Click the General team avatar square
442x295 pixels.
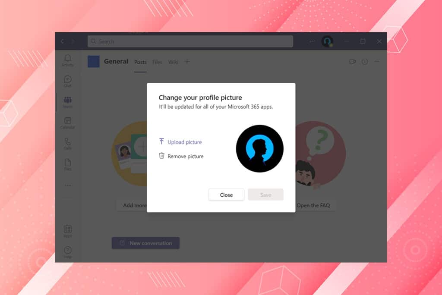94,61
